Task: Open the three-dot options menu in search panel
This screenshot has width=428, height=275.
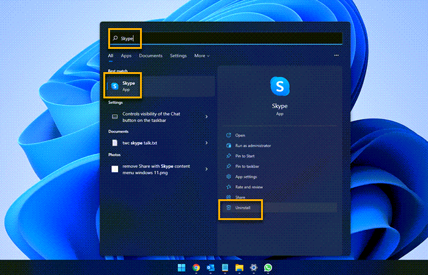Action: pyautogui.click(x=336, y=56)
